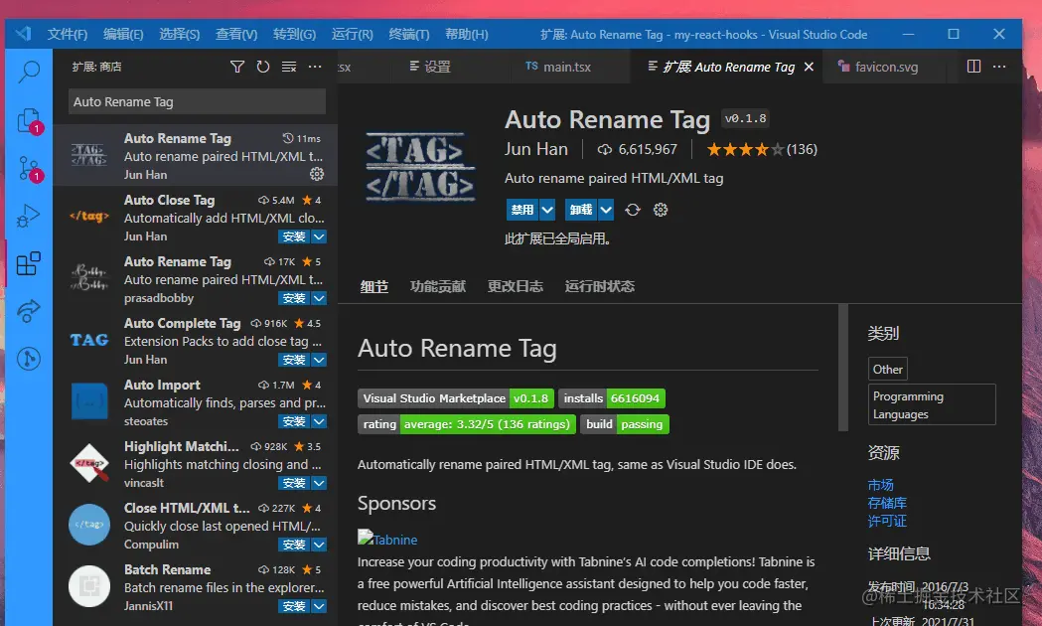Image resolution: width=1042 pixels, height=626 pixels.
Task: Switch to the 设置 editor tab
Action: point(430,67)
